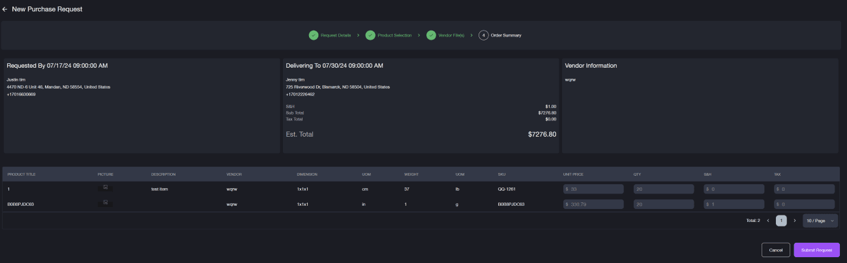Image resolution: width=847 pixels, height=263 pixels.
Task: Switch to the Product Selection step
Action: tap(394, 35)
